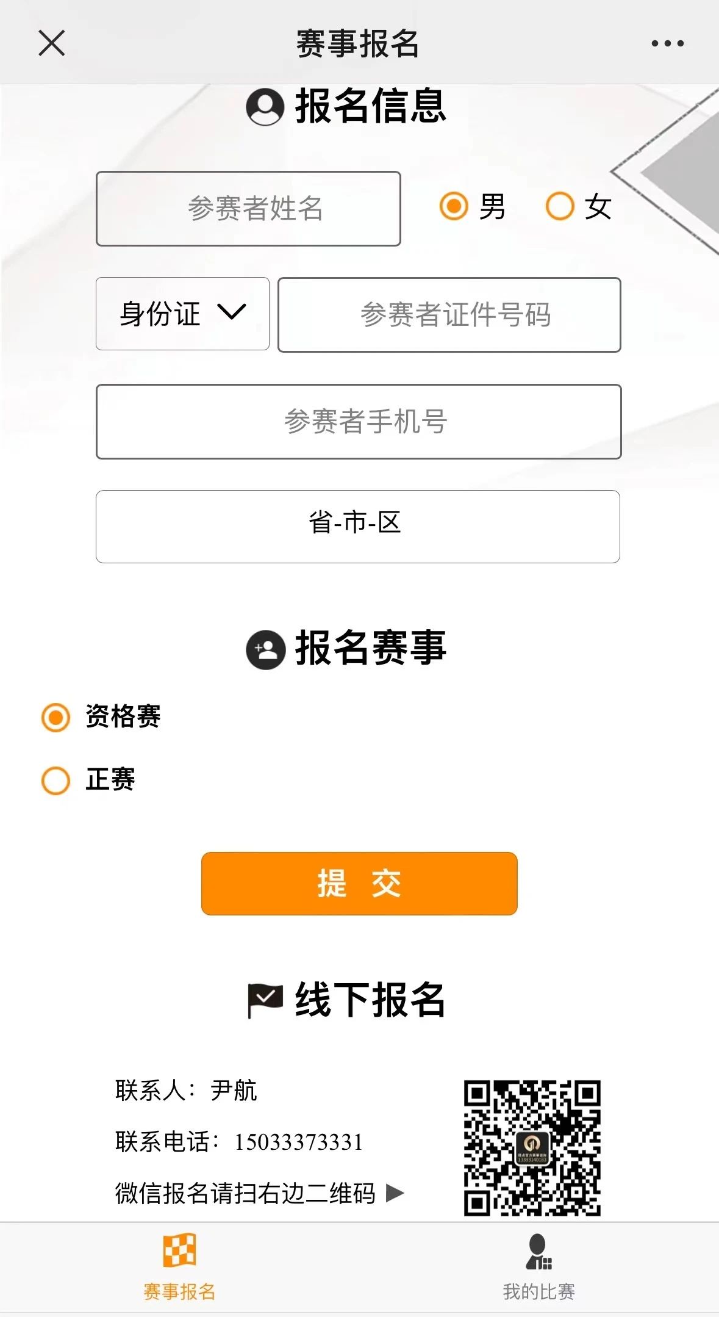This screenshot has height=1317, width=719.
Task: Open the 省-市-区 region picker
Action: [358, 526]
